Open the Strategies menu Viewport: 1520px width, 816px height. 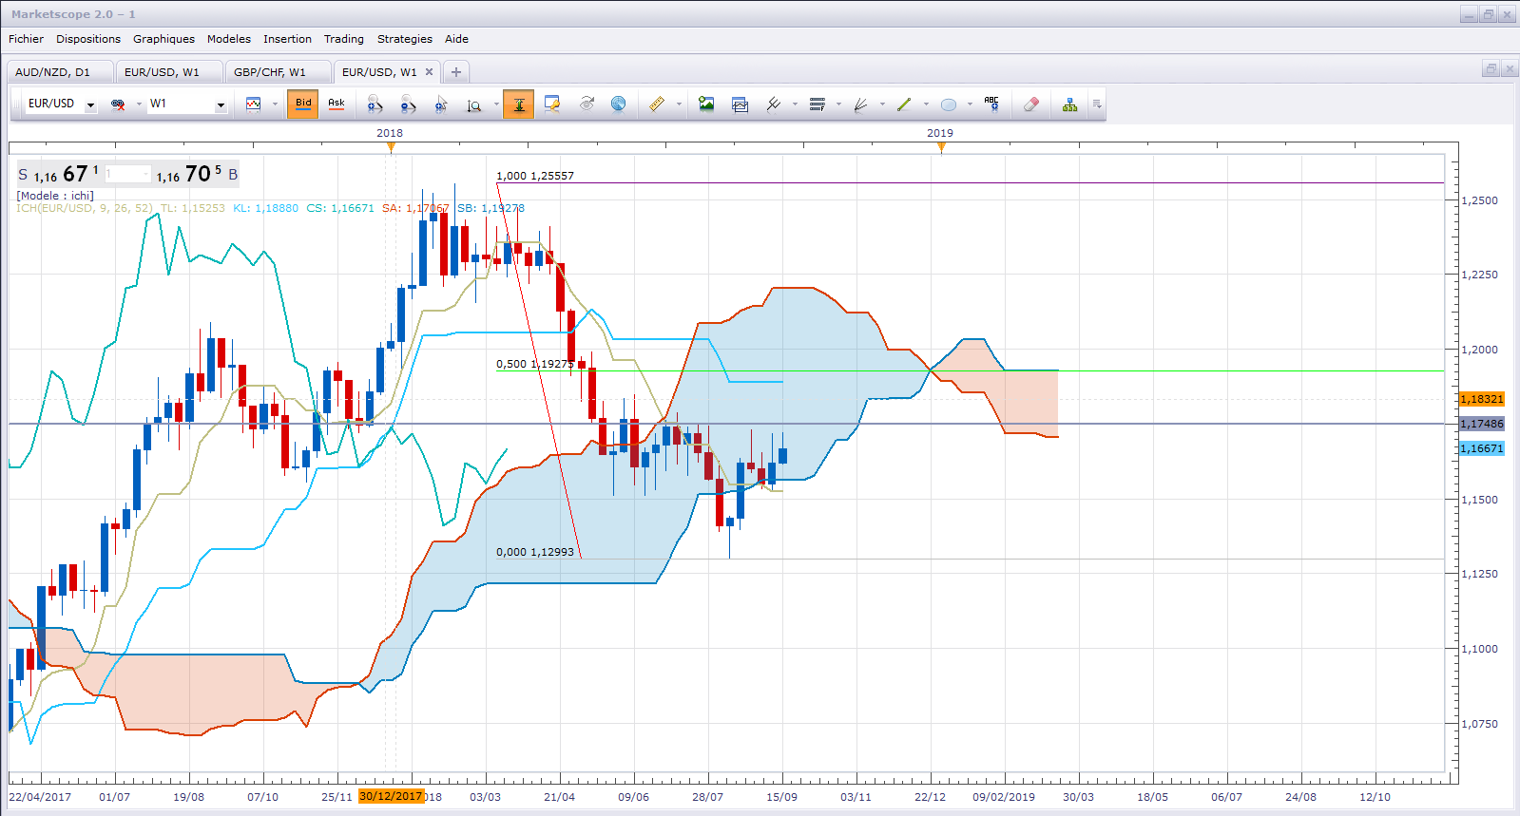[405, 39]
